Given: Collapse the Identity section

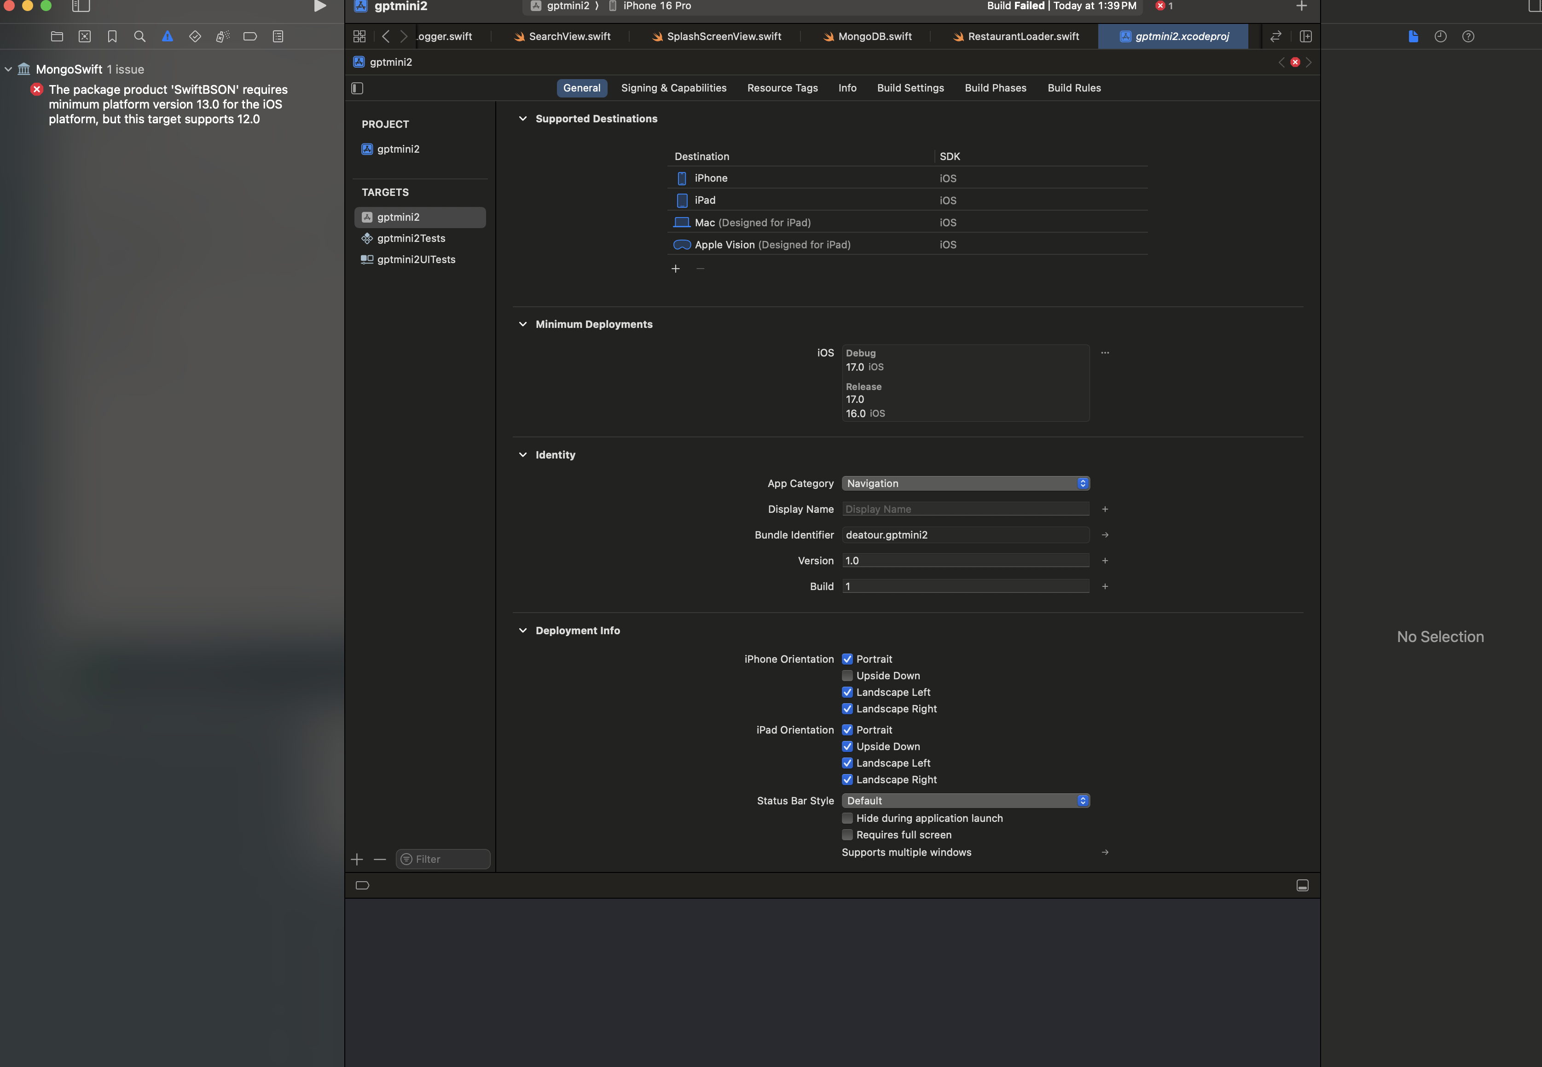Looking at the screenshot, I should pyautogui.click(x=522, y=454).
